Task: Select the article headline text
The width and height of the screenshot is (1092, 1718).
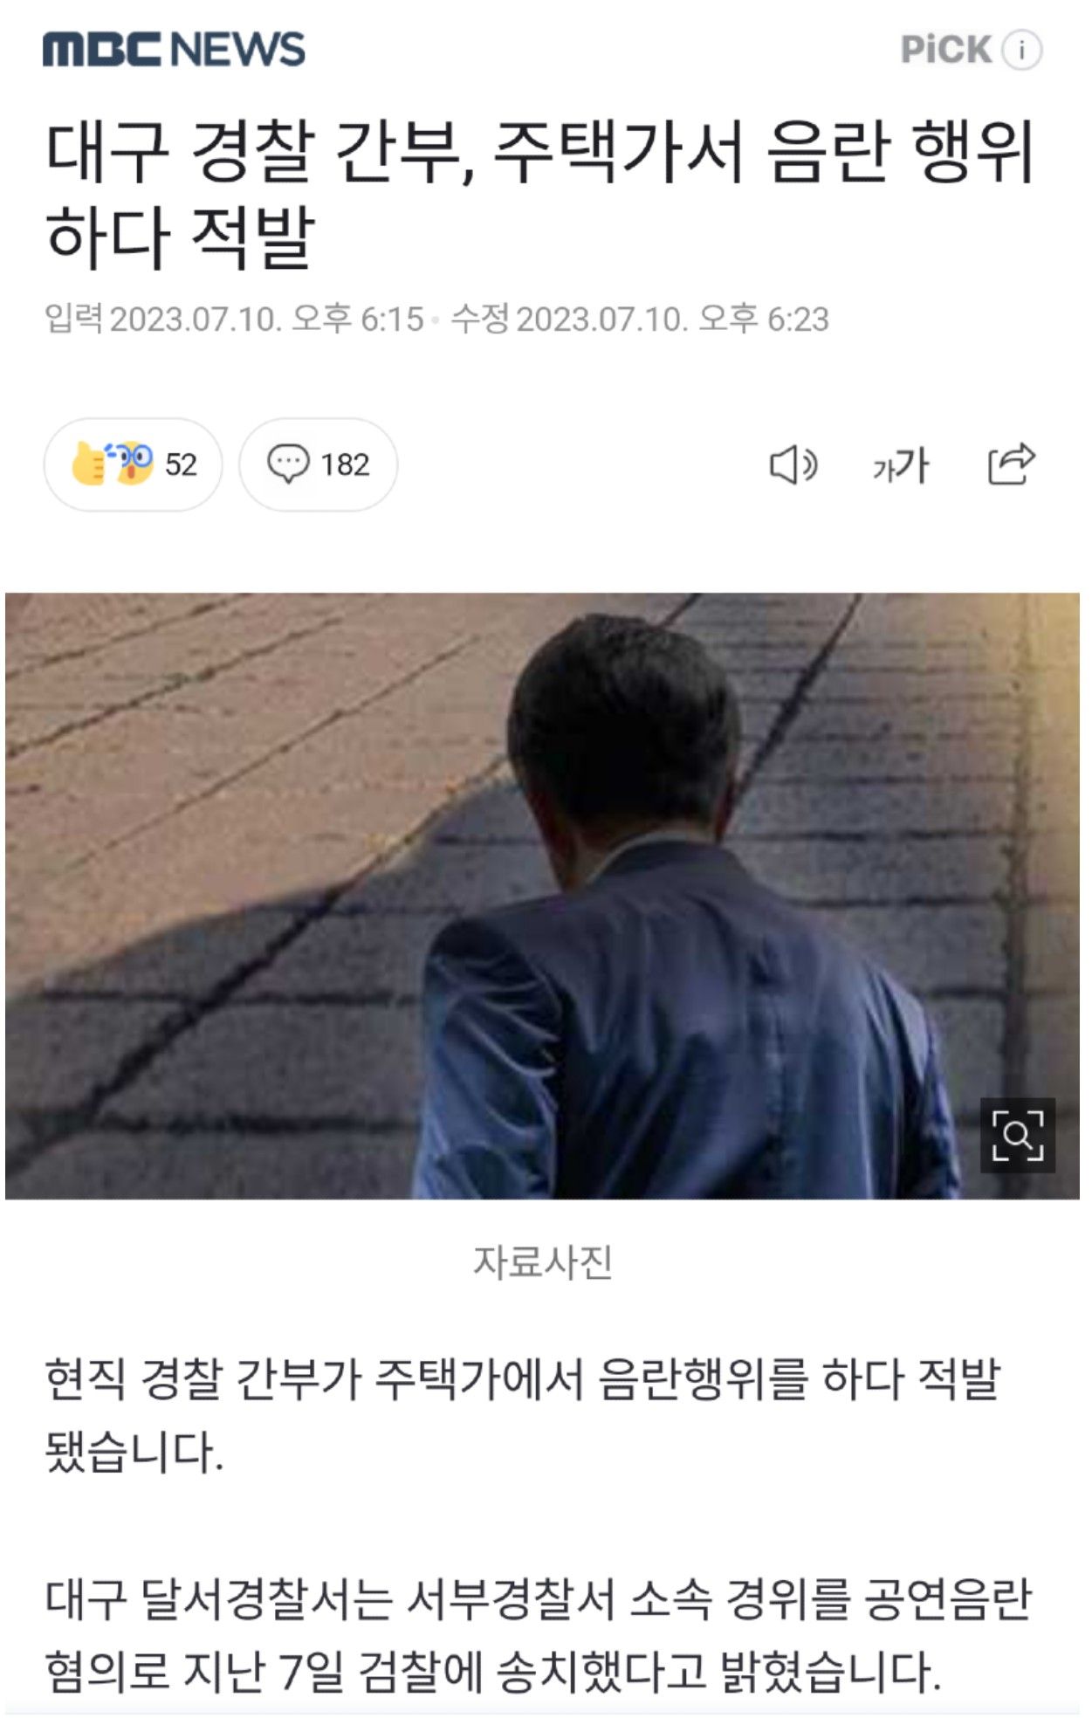Action: (540, 194)
